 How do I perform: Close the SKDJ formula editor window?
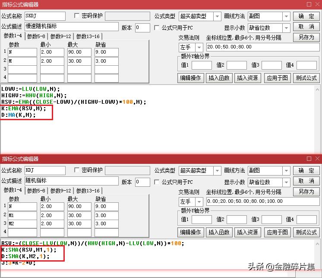tap(318, 4)
